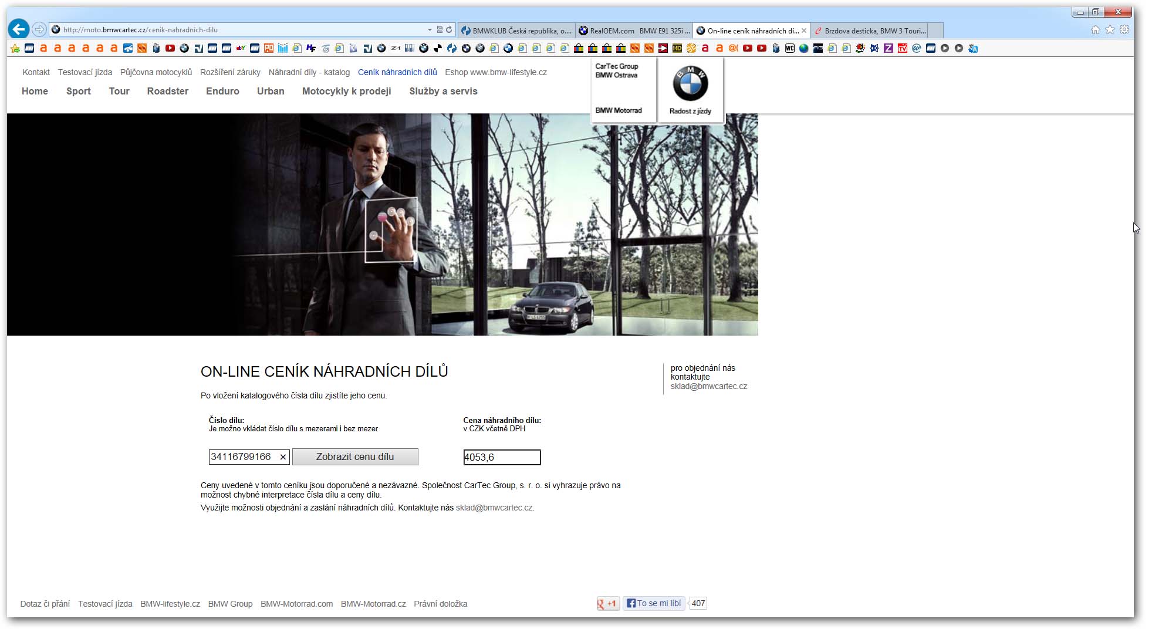
Task: Click Zobrazit cenu dílu button
Action: pyautogui.click(x=355, y=457)
